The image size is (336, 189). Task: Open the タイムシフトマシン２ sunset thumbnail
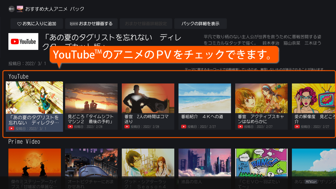click(x=91, y=98)
